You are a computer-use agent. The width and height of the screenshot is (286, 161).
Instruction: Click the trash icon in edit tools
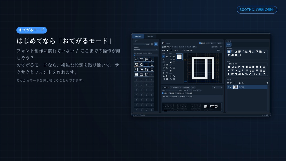pyautogui.click(x=174, y=60)
